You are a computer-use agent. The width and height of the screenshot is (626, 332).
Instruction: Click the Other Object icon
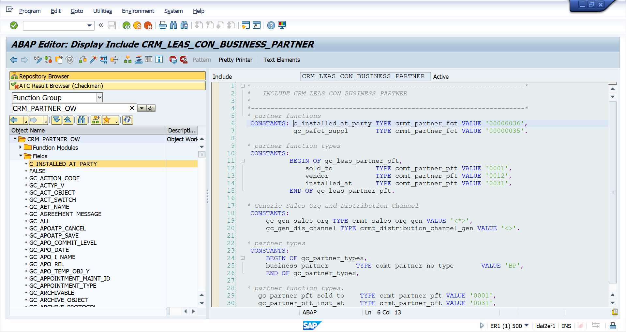(59, 60)
